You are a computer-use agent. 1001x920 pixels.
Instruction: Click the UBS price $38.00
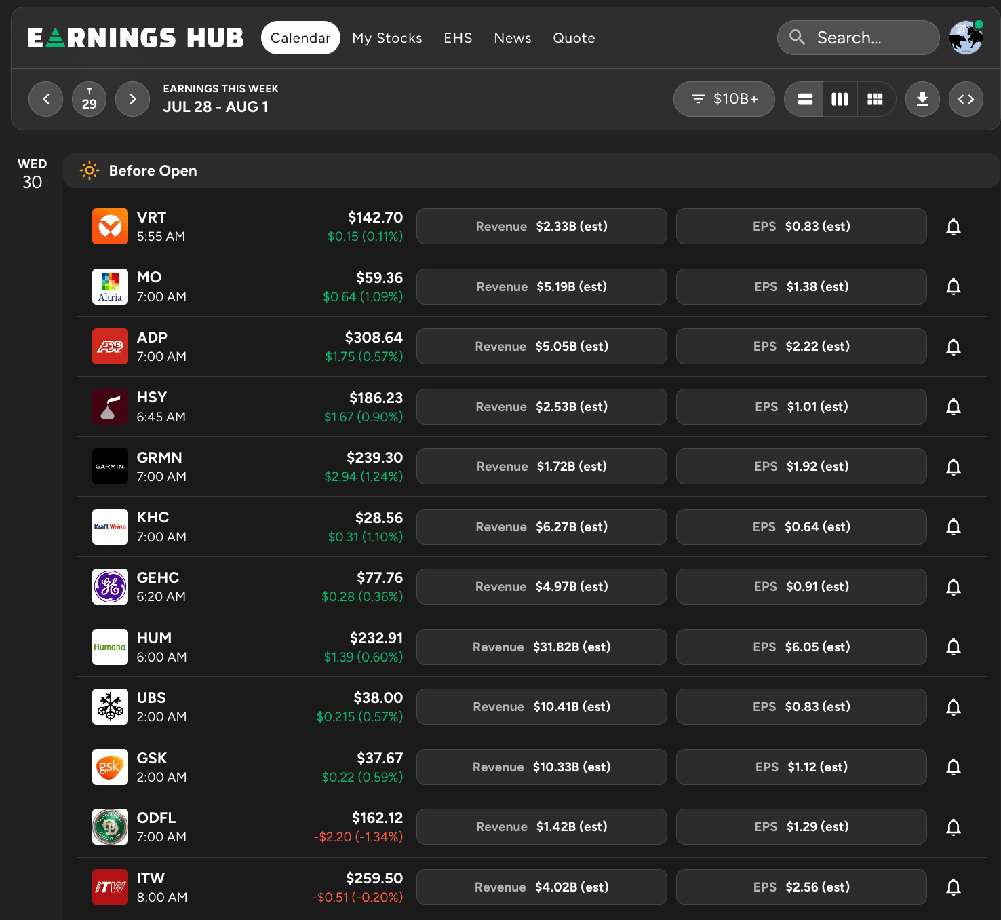point(378,697)
